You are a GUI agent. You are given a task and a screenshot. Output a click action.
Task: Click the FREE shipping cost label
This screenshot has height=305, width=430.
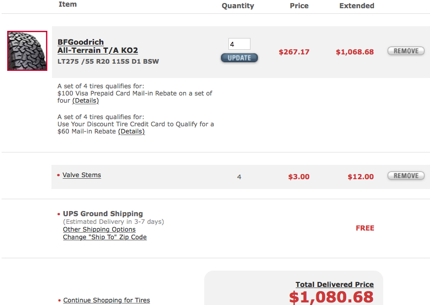click(365, 228)
